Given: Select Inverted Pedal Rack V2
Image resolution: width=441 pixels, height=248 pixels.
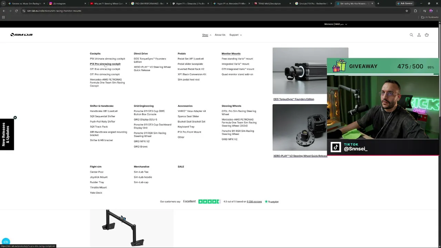Looking at the screenshot, I should 191,69.
